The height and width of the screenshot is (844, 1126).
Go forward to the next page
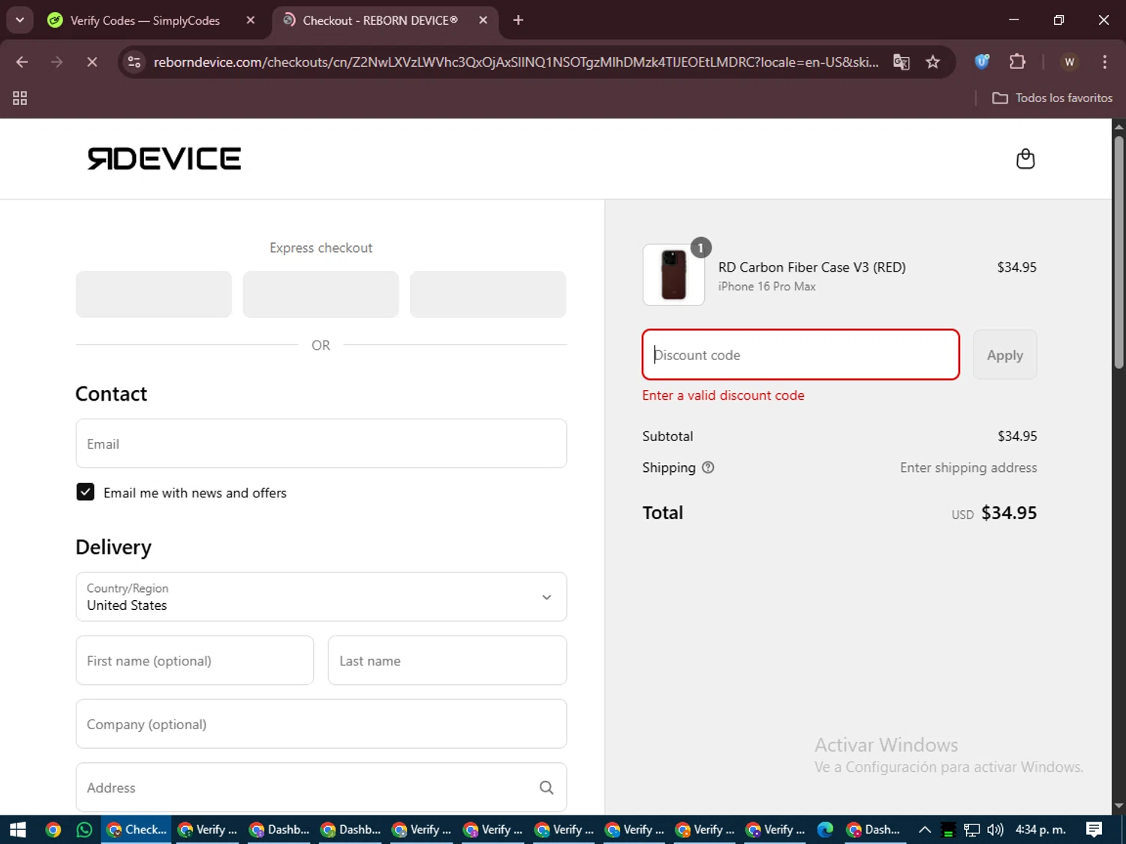click(x=57, y=62)
